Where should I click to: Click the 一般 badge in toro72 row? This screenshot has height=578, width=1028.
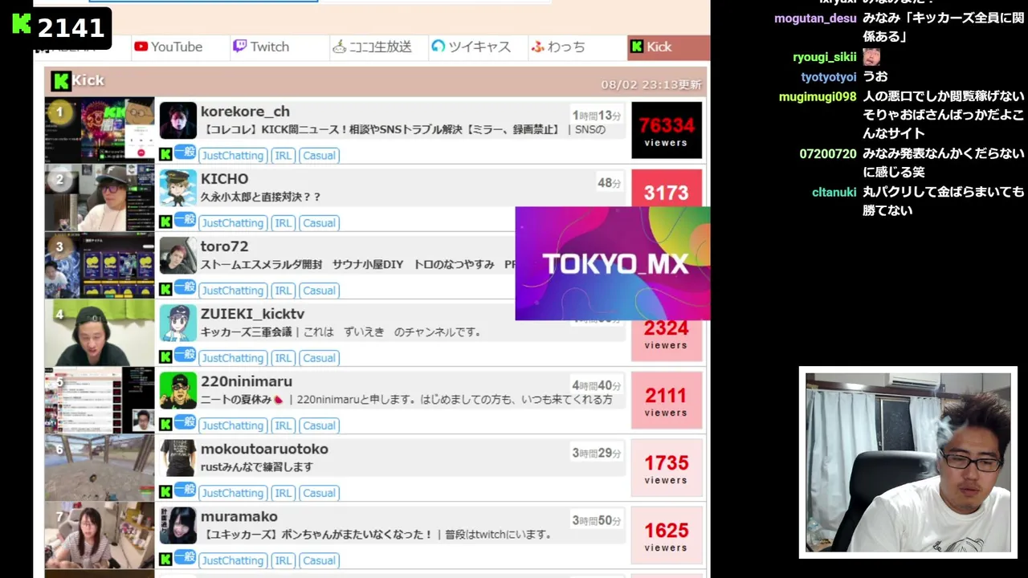185,287
